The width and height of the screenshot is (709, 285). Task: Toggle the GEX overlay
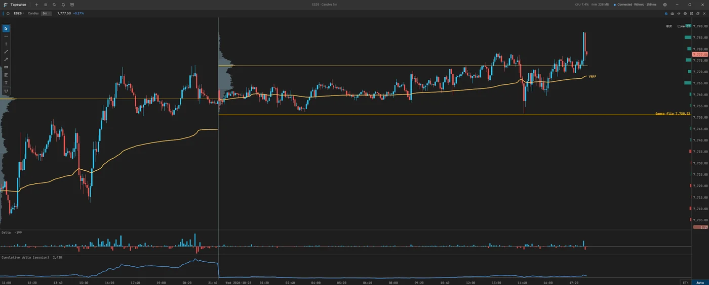coord(669,26)
